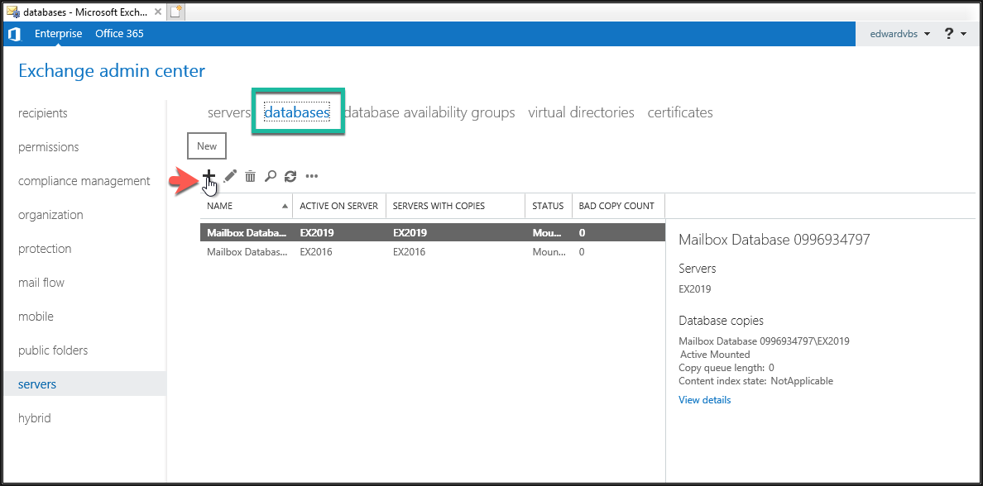
Task: Select the Mailbox Database row on EX2019
Action: (433, 232)
